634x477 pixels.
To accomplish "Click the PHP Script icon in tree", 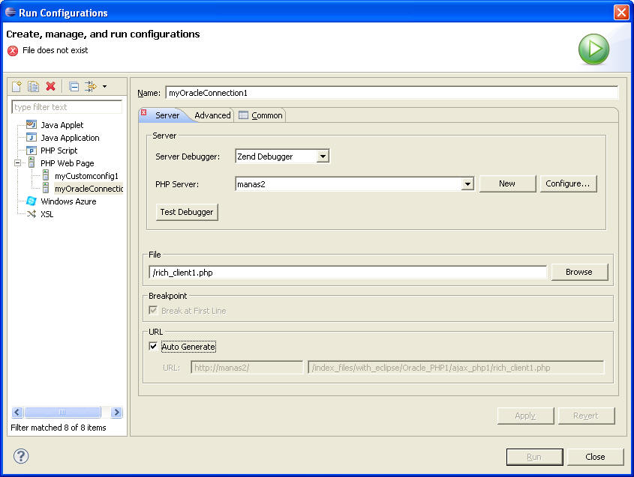I will tap(31, 151).
